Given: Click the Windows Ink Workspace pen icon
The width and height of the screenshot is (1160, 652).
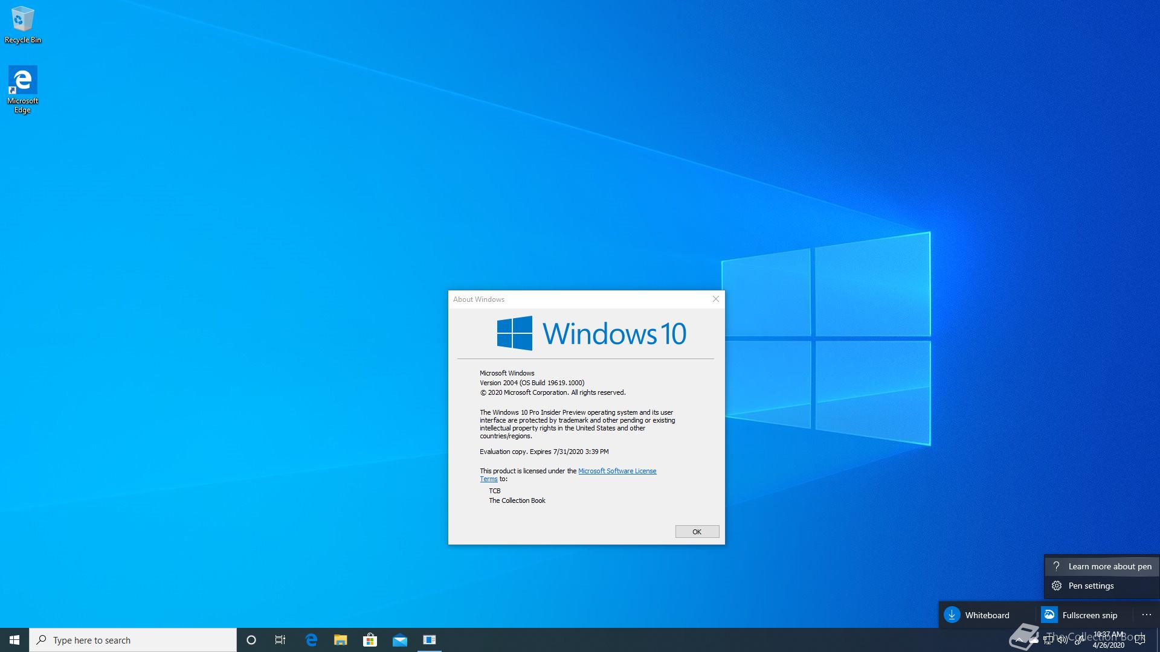Looking at the screenshot, I should tap(1079, 640).
